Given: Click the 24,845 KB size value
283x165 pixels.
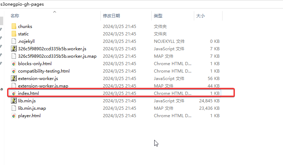Looking at the screenshot, I should (209, 101).
